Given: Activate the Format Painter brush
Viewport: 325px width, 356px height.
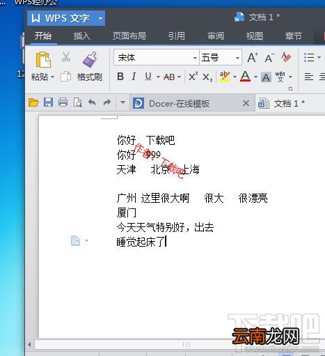Looking at the screenshot, I should pyautogui.click(x=90, y=59).
